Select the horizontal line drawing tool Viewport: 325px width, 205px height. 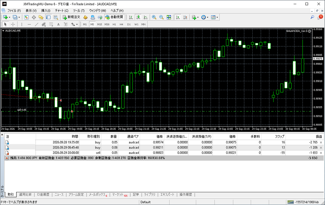click(x=29, y=24)
